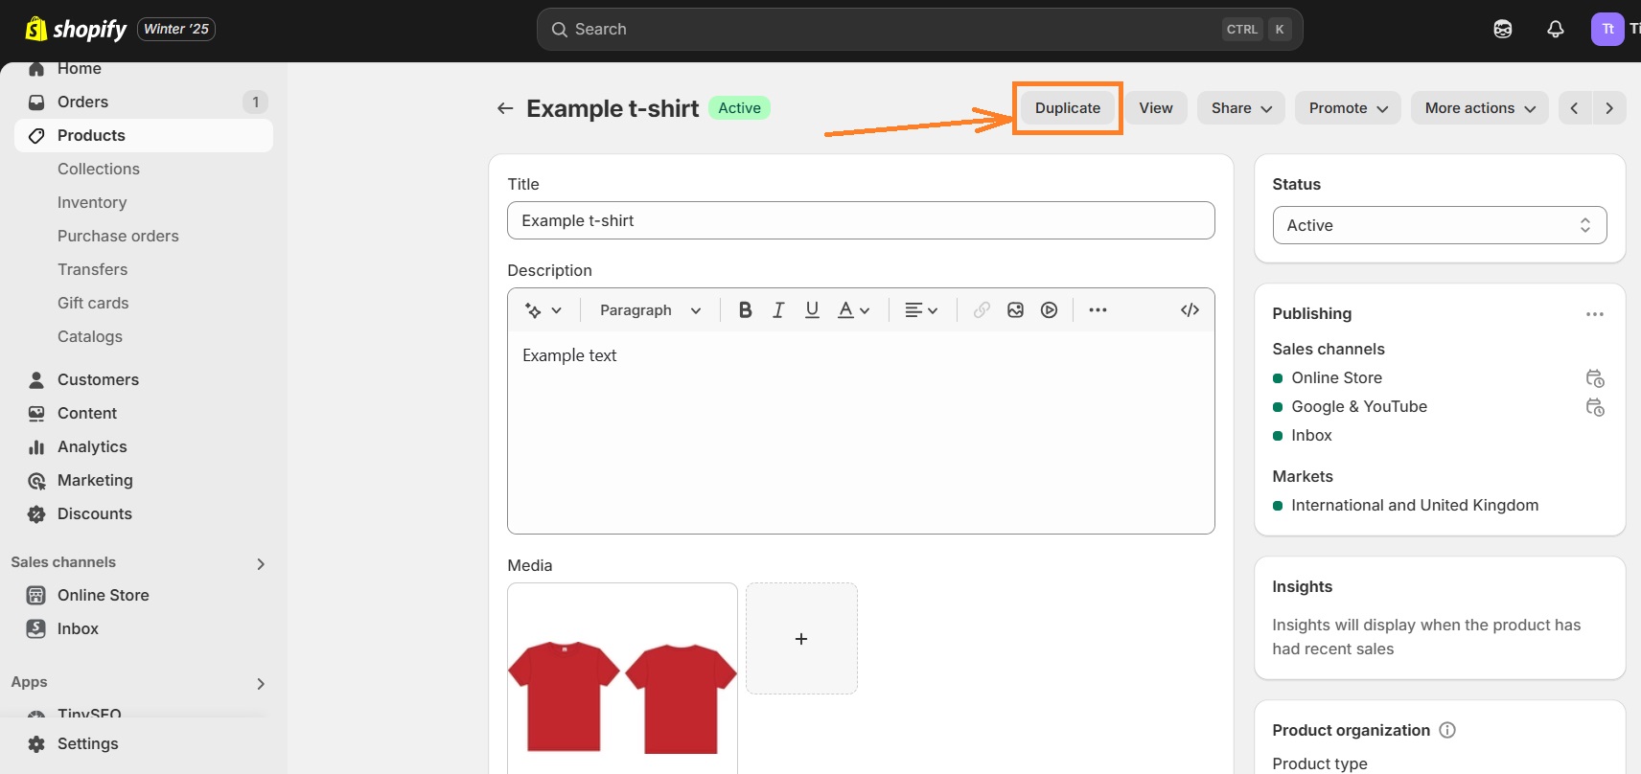Viewport: 1641px width, 774px height.
Task: Click the Orders count badge 1
Action: point(255,102)
